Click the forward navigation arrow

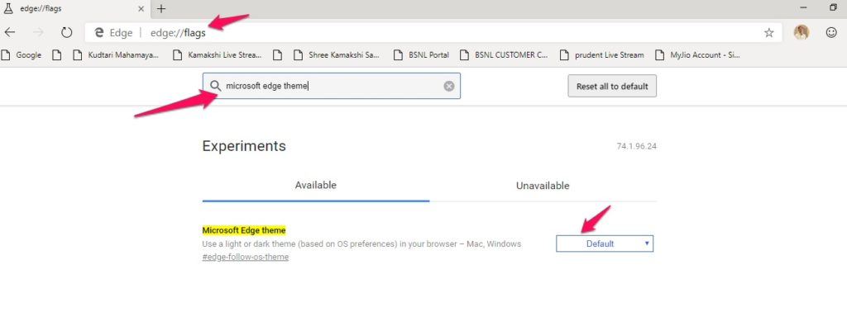pyautogui.click(x=38, y=32)
